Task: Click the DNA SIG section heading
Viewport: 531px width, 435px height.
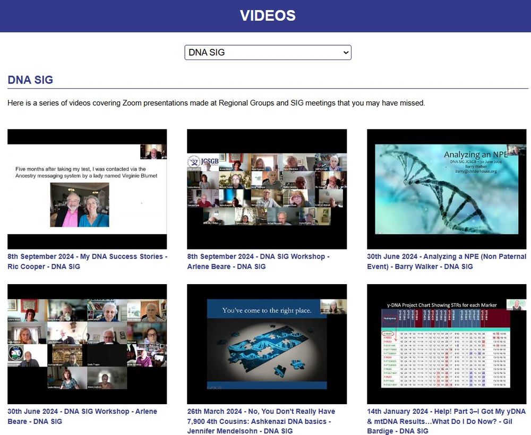Action: 30,80
